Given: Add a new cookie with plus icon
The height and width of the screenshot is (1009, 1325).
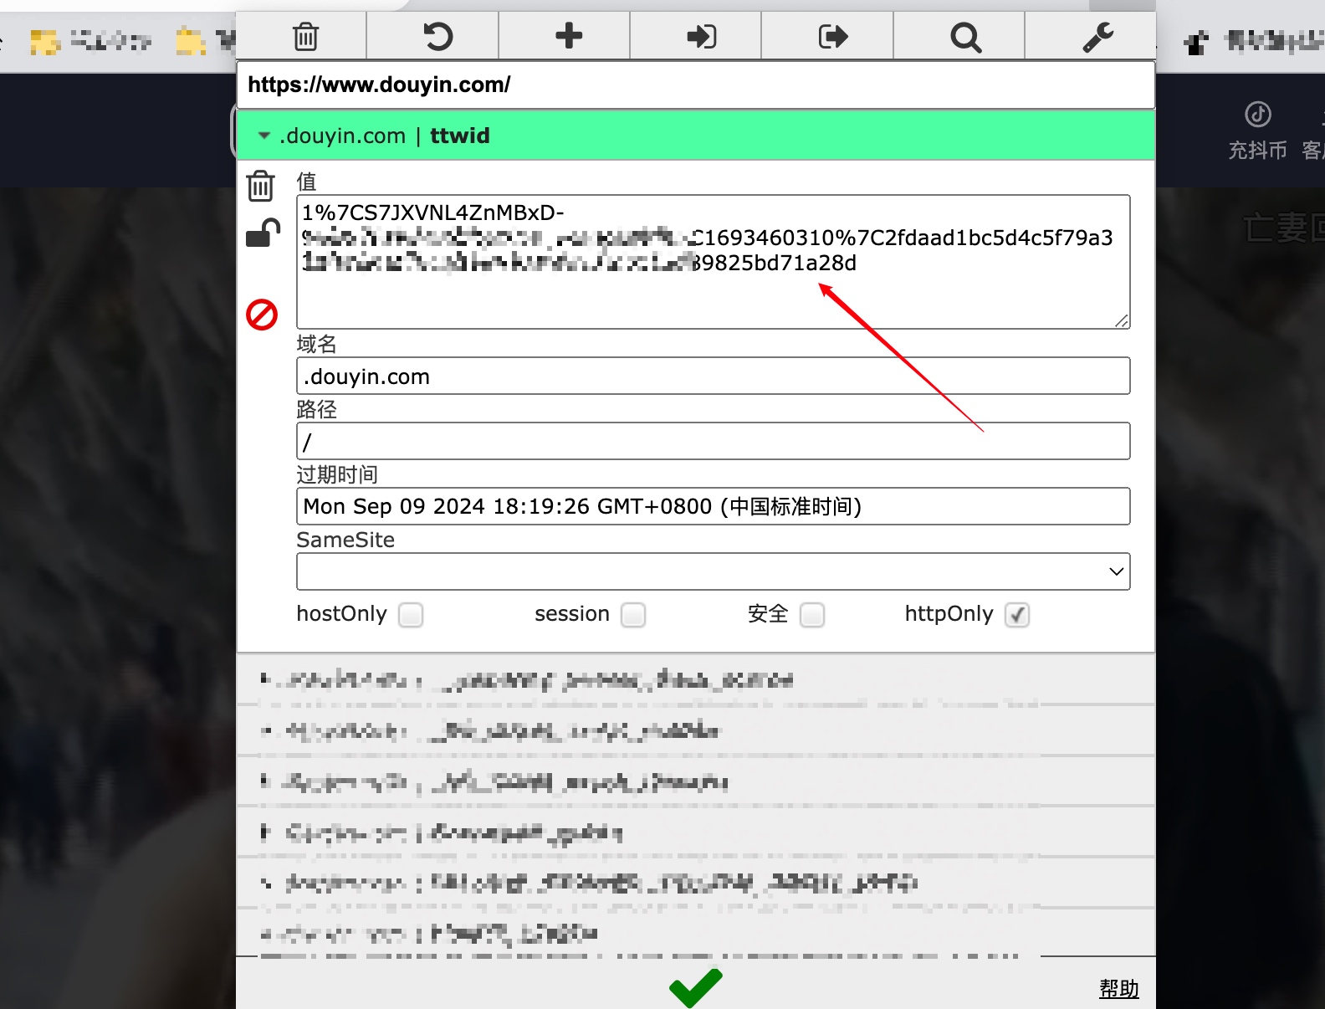Looking at the screenshot, I should point(569,36).
